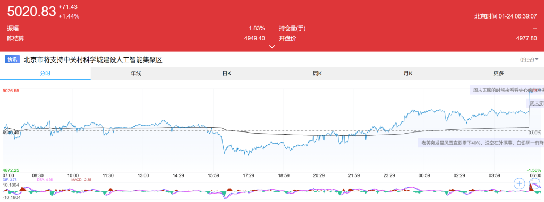Click time axis label 21:59

[x=354, y=175]
